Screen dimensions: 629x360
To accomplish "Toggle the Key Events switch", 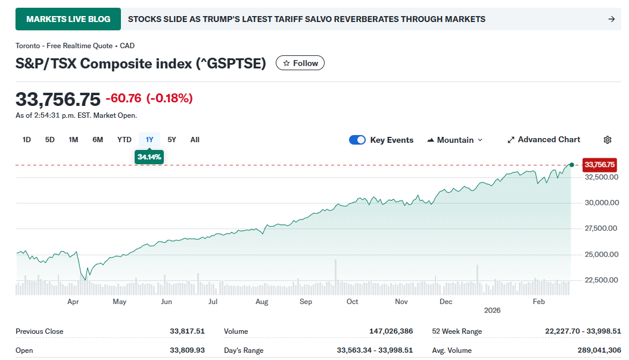I will [x=357, y=140].
